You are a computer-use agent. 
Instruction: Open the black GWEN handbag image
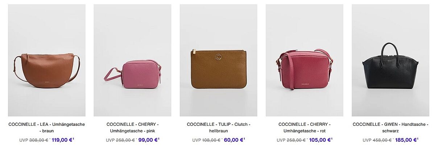(390, 60)
